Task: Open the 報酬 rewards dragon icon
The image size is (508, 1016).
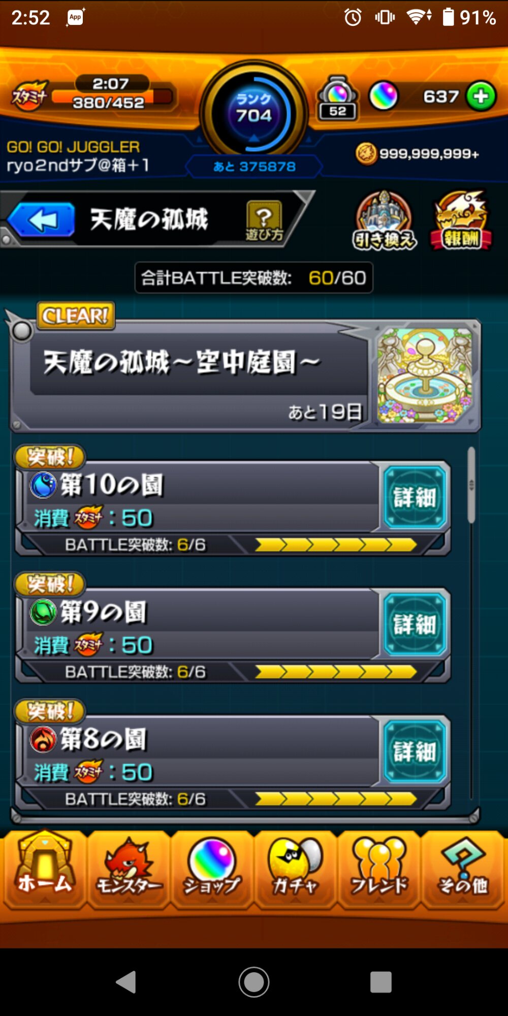Action: [x=461, y=220]
